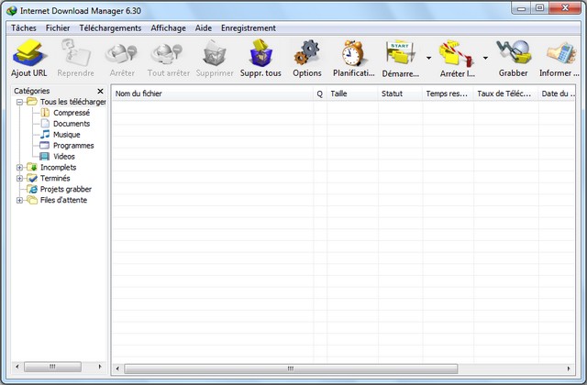Click the Ajout URL toolbar icon
This screenshot has height=385, width=587.
point(28,53)
